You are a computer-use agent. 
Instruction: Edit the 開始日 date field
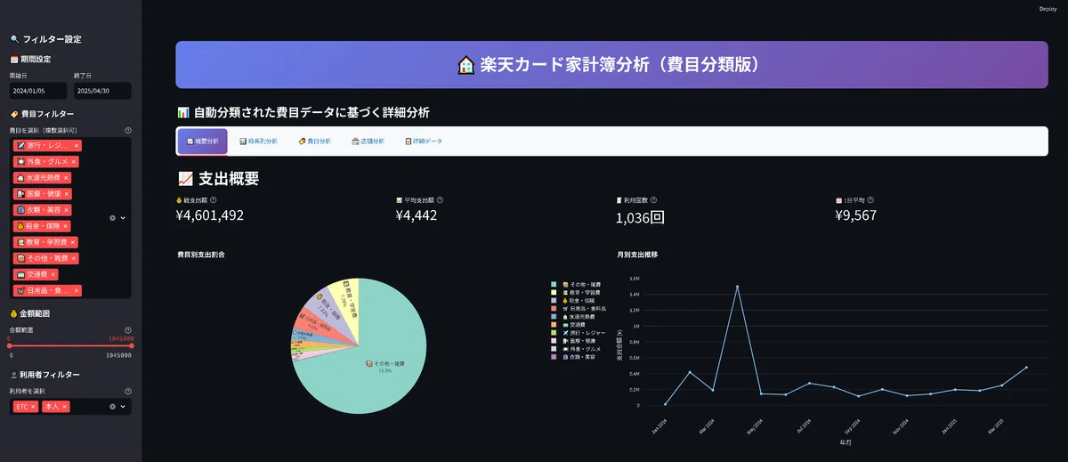tap(38, 91)
